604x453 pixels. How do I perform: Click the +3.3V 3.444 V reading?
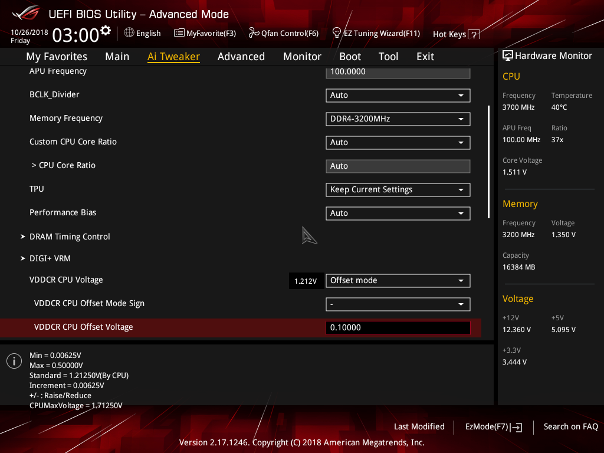click(514, 362)
